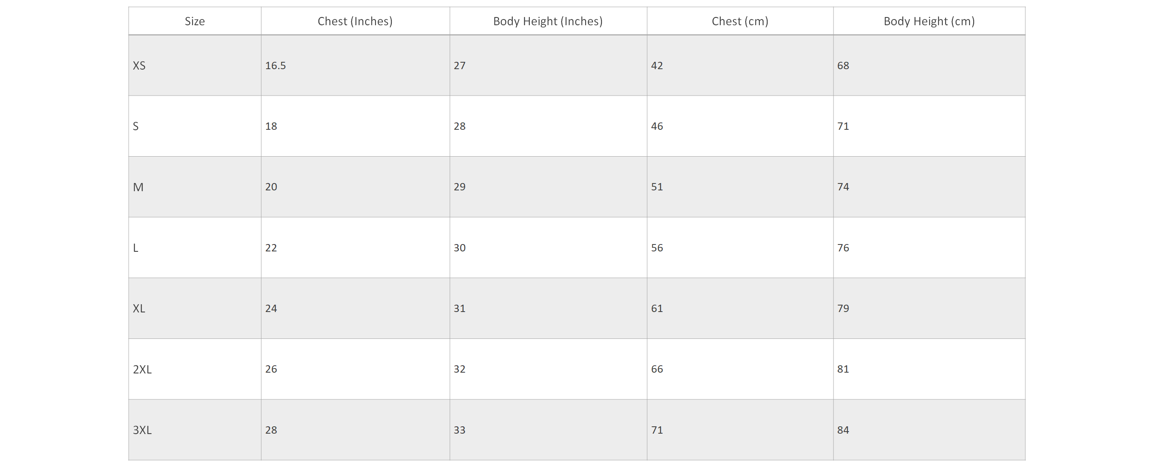Click the Chest (Inches) column header

click(355, 21)
